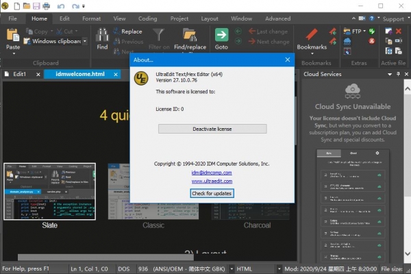Click the Cloud Services icon in Extras
This screenshot has width=411, height=274.
pos(347,41)
